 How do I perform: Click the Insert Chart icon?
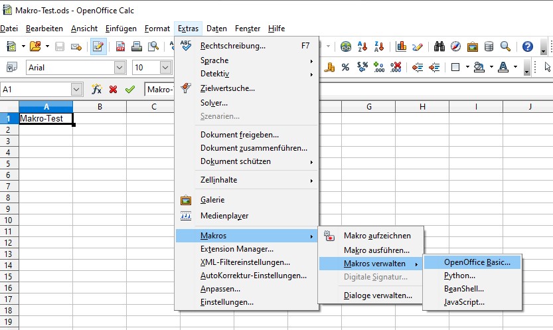(x=401, y=46)
